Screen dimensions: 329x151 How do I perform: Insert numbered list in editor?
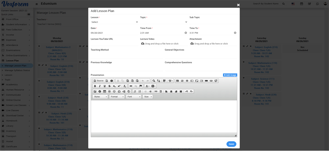click(x=135, y=92)
